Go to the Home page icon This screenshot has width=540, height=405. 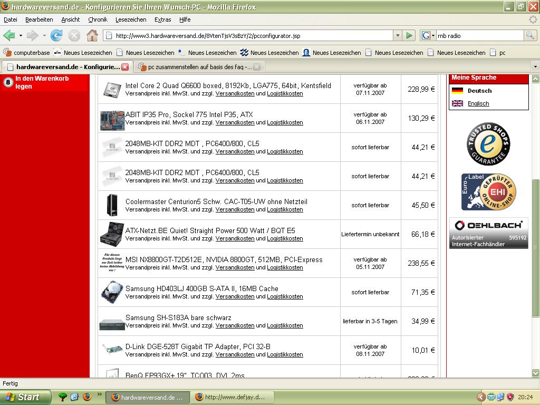[92, 35]
